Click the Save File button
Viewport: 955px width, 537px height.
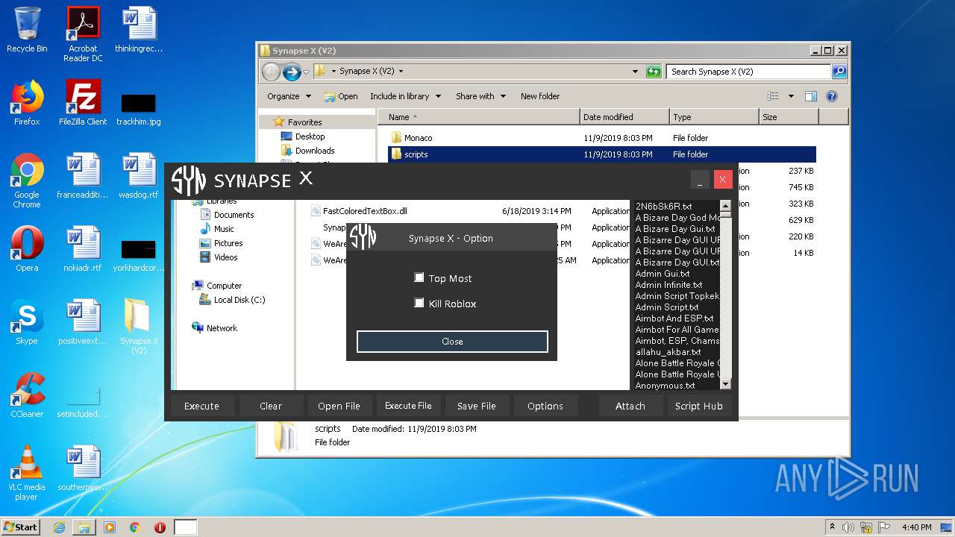click(x=477, y=406)
